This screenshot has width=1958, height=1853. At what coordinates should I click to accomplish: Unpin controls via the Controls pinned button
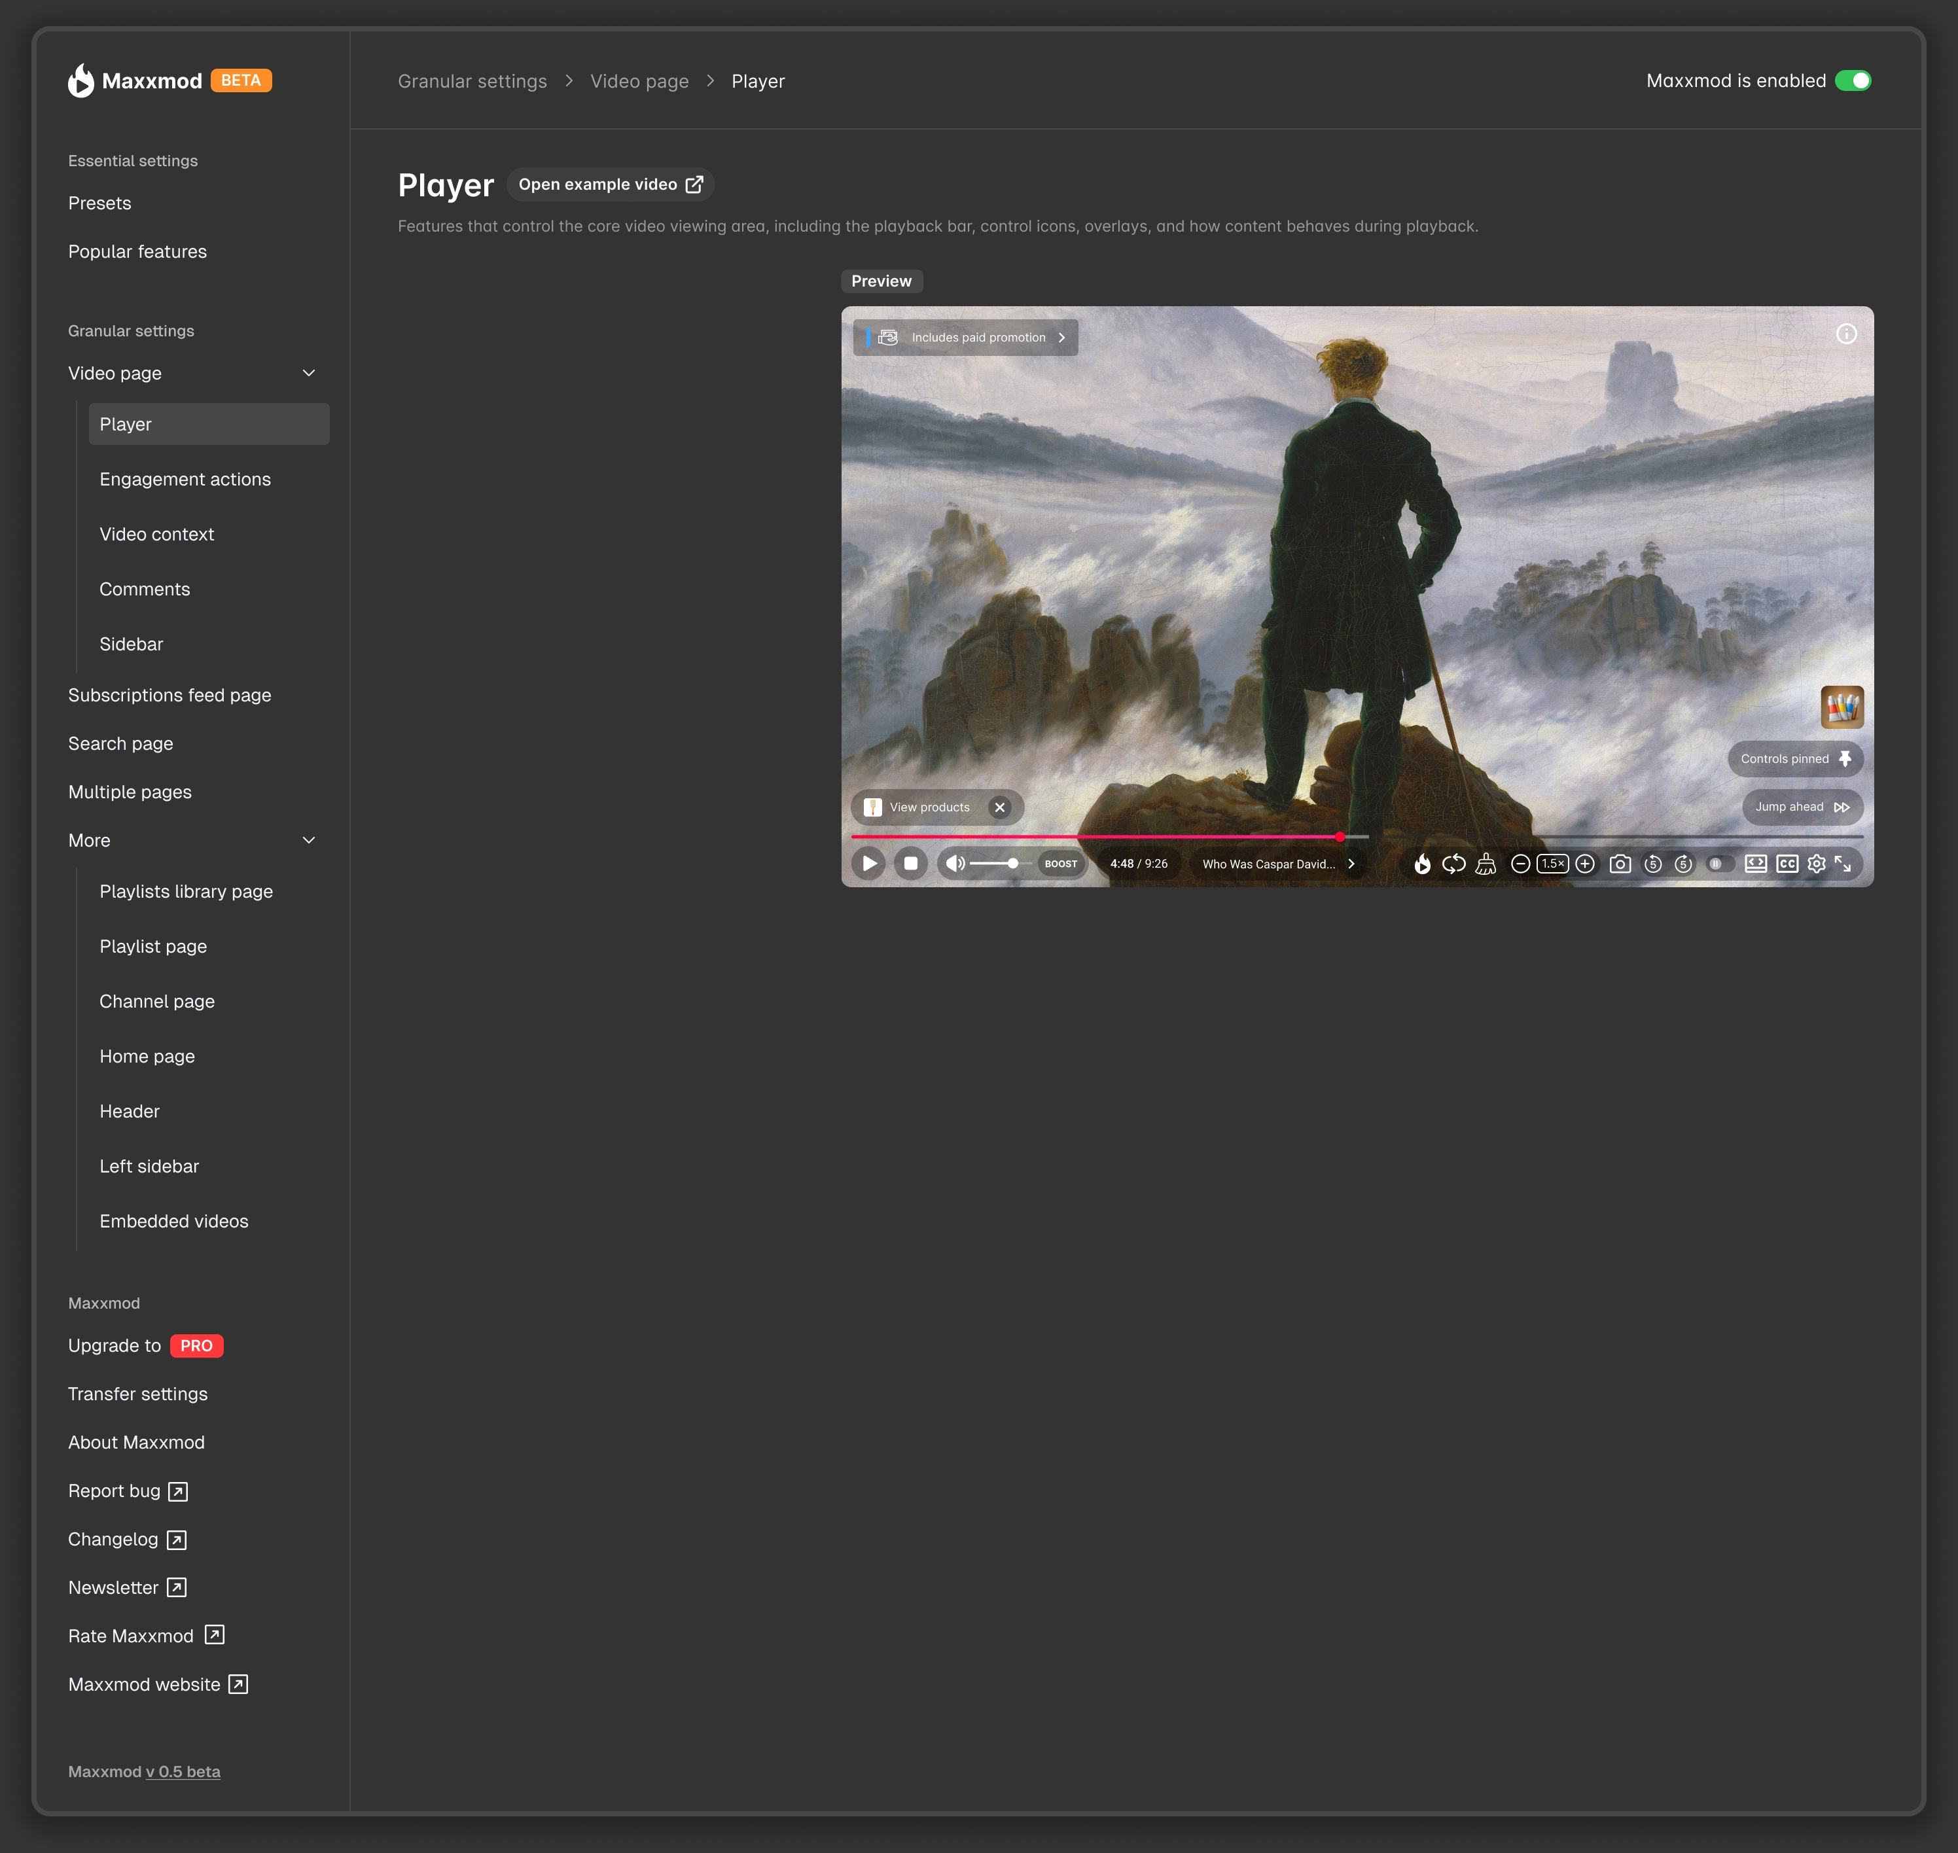coord(1796,758)
